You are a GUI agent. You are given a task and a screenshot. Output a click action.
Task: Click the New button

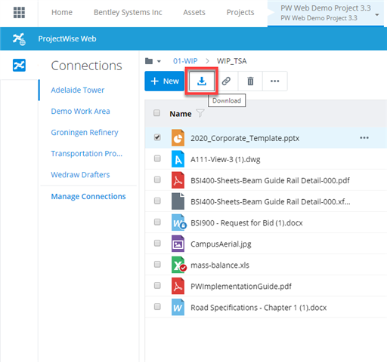coord(165,81)
